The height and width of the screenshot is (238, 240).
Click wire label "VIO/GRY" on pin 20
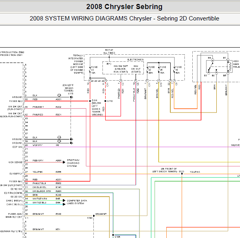tap(37, 145)
